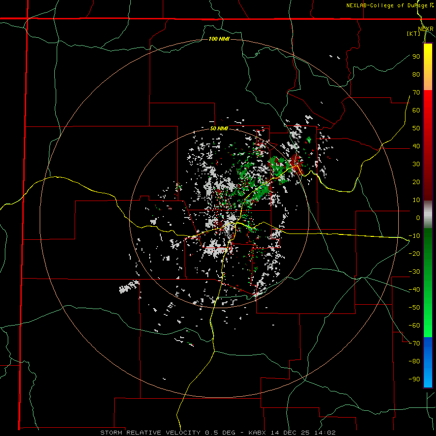Image resolution: width=436 pixels, height=436 pixels.
Task: Click the -80 tick label on the colorbar
Action: click(414, 361)
